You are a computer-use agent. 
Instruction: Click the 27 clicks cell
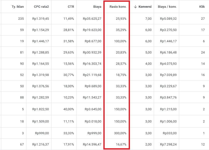[203, 18]
